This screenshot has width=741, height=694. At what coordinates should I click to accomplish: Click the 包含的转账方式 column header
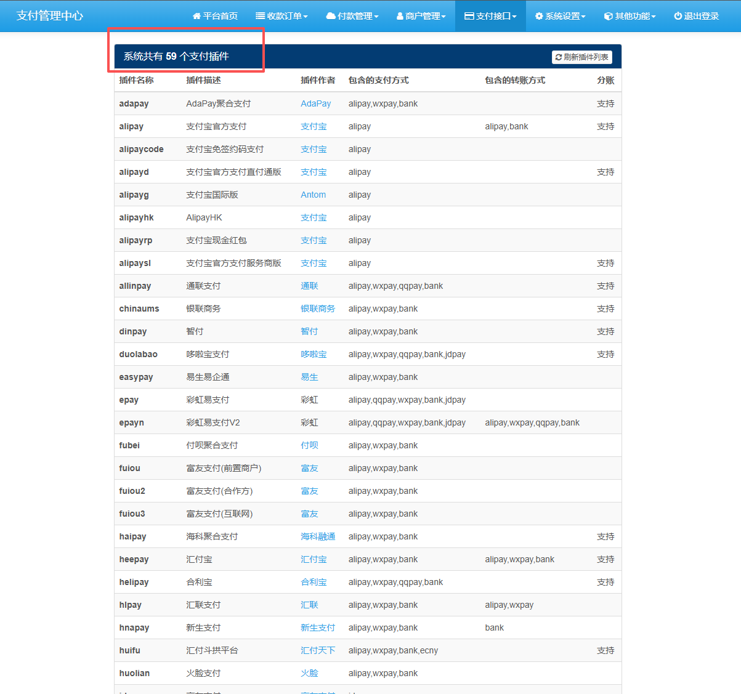point(515,80)
